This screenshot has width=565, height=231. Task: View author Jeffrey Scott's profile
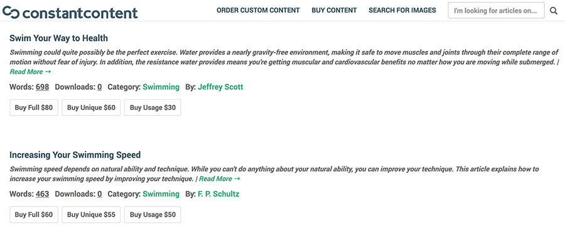pyautogui.click(x=220, y=87)
